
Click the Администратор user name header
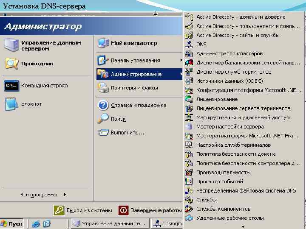coord(43,26)
